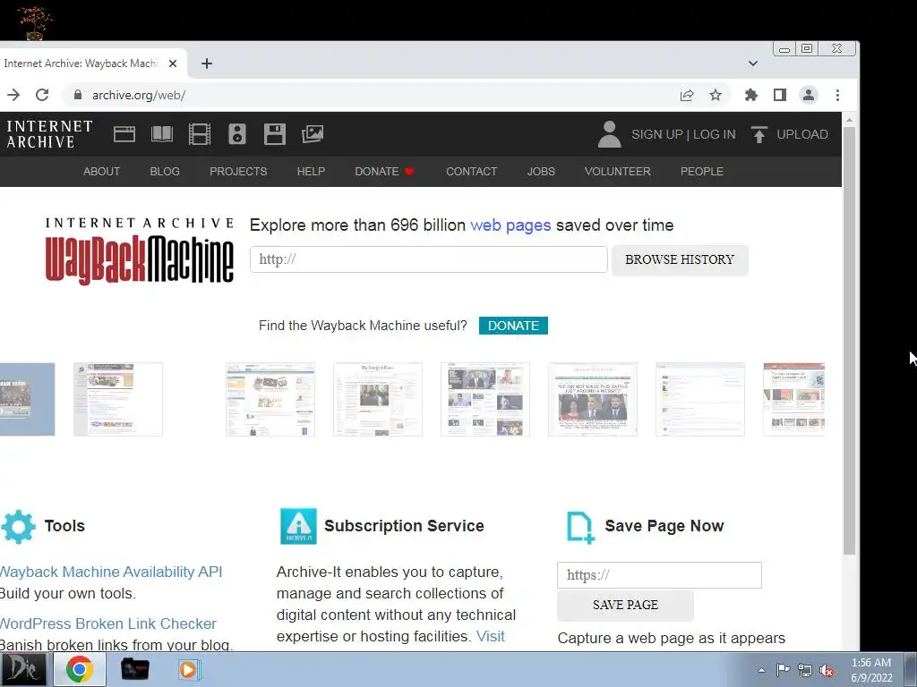Image resolution: width=917 pixels, height=687 pixels.
Task: Open a new tab with plus button
Action: coord(207,64)
